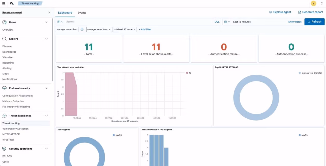Open MITRE ATT&CK from sidebar

11,134
